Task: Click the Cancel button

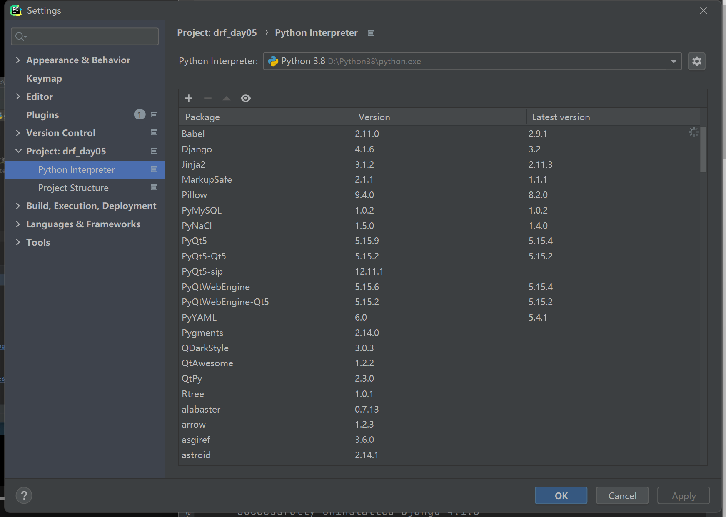Action: point(622,495)
